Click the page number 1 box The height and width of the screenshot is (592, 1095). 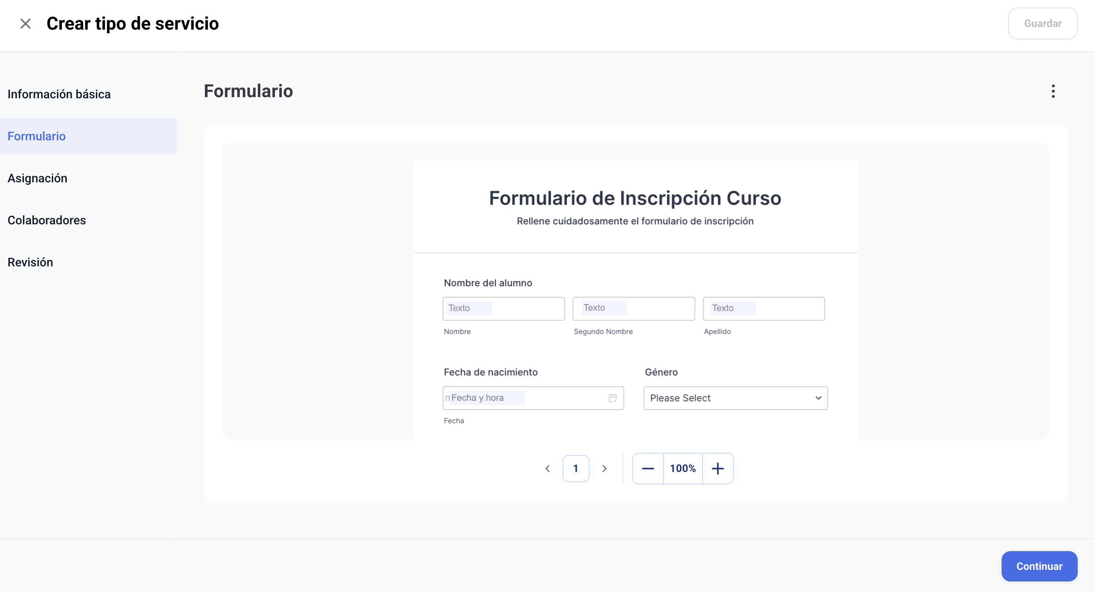pyautogui.click(x=576, y=468)
